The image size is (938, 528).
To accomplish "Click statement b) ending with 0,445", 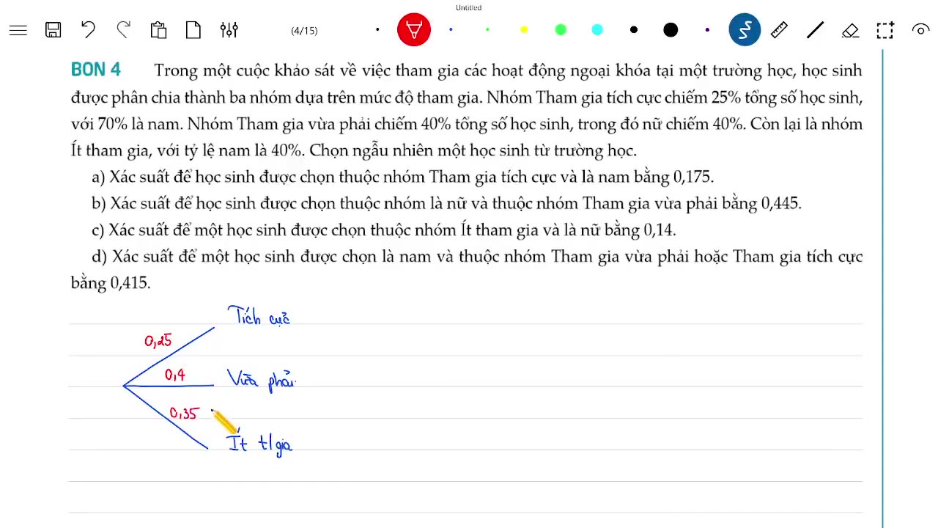I will pyautogui.click(x=446, y=203).
